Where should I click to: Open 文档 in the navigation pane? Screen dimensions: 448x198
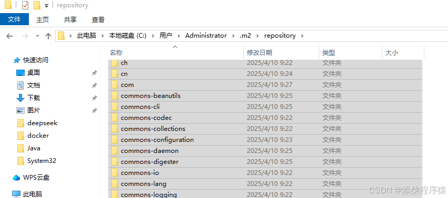[x=34, y=85]
